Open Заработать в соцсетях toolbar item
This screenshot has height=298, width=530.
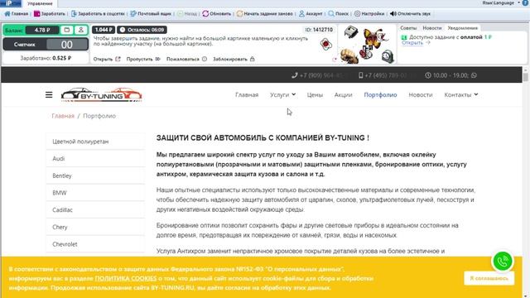point(98,14)
